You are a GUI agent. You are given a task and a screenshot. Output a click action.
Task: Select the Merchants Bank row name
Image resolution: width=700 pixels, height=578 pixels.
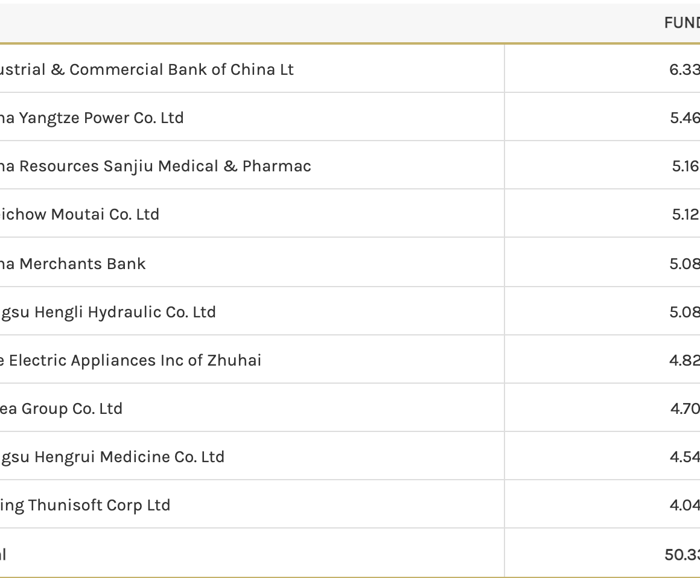click(x=72, y=264)
